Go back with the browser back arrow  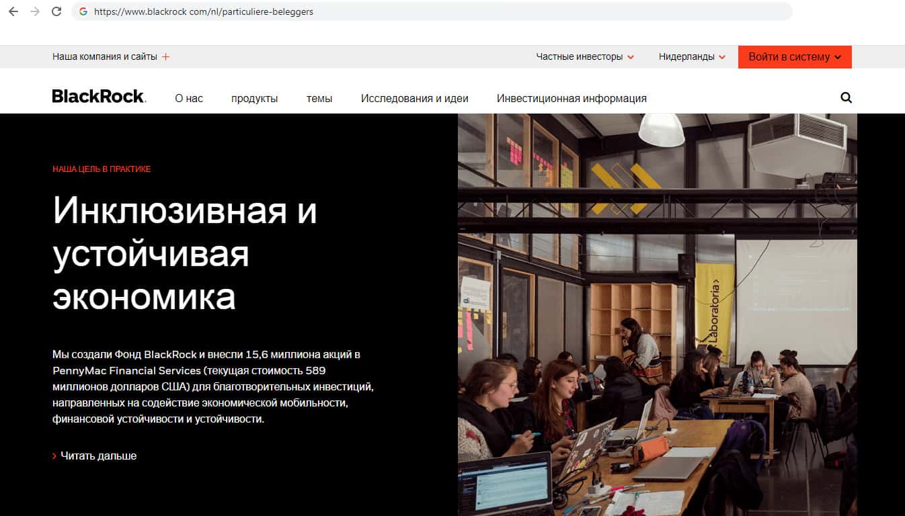(x=13, y=11)
